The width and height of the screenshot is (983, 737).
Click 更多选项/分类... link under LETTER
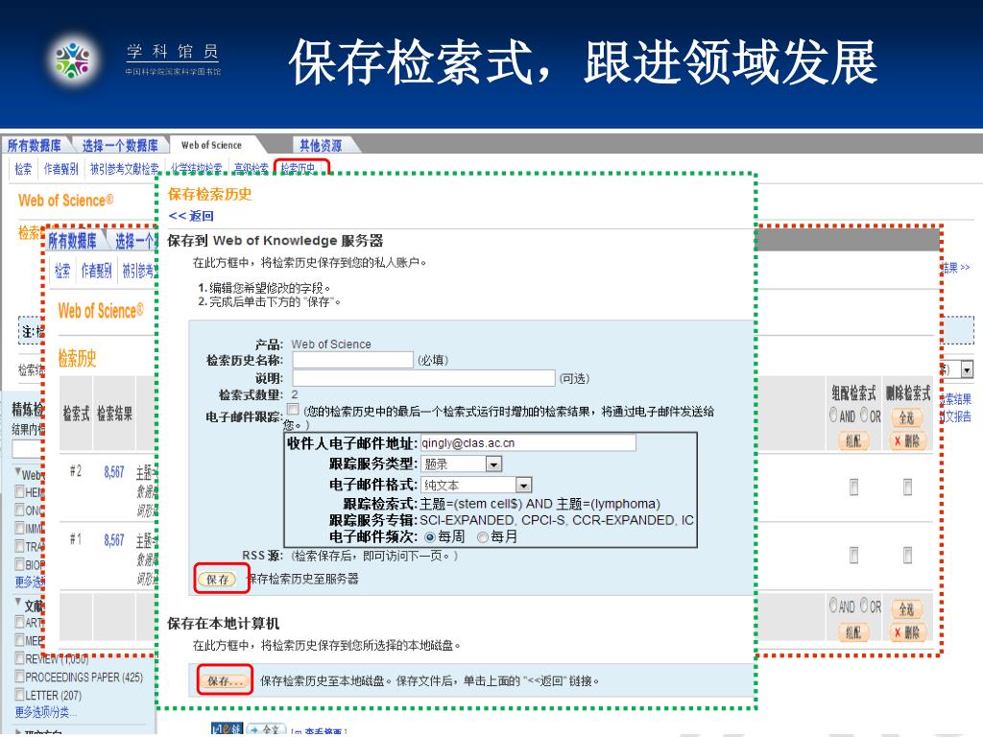click(x=46, y=712)
